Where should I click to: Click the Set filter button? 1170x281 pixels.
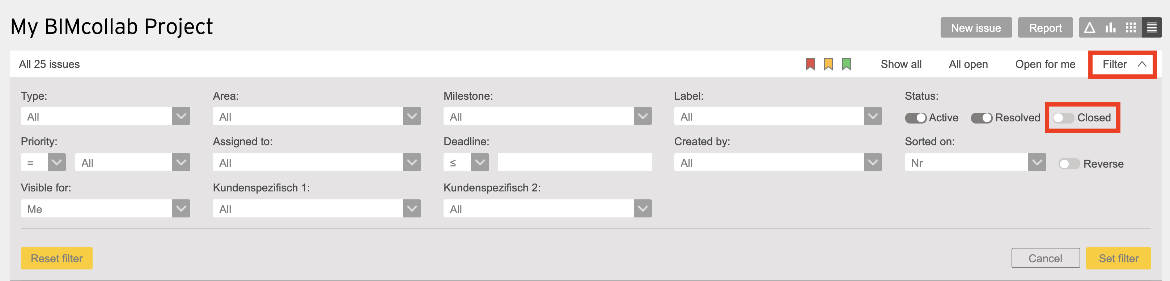(x=1118, y=258)
